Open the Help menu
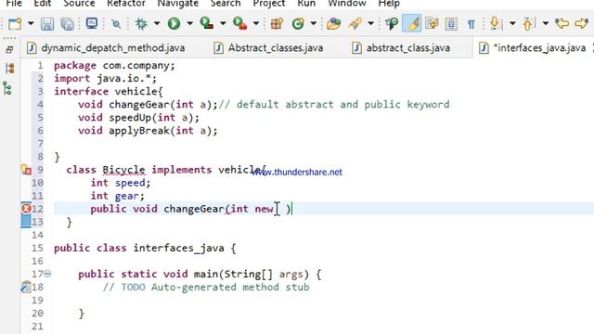This screenshot has width=594, height=334. (389, 4)
